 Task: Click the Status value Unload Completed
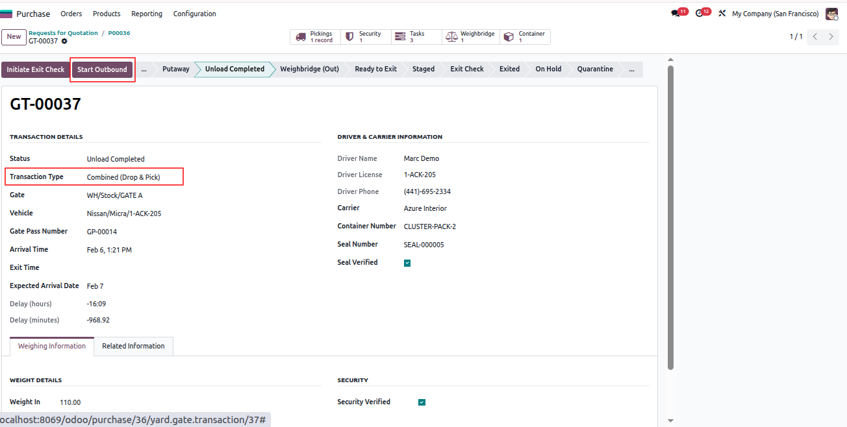pyautogui.click(x=116, y=159)
